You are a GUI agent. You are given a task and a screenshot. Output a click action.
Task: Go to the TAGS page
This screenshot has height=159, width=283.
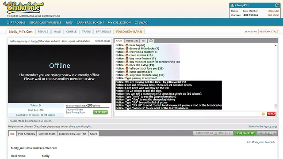[x=69, y=22]
